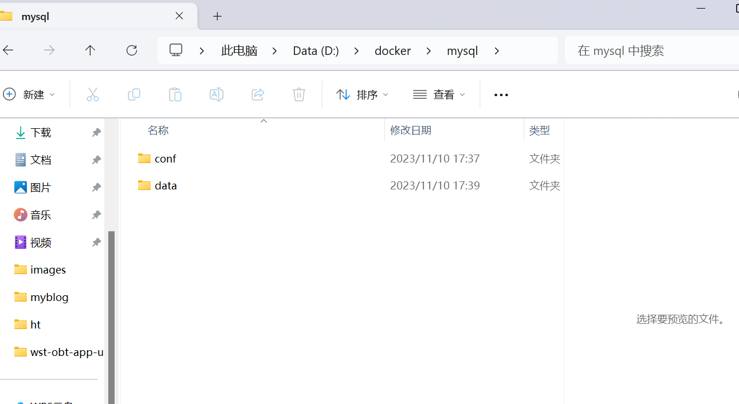Expand the chevron after Data (D:)
739x404 pixels.
(x=357, y=51)
